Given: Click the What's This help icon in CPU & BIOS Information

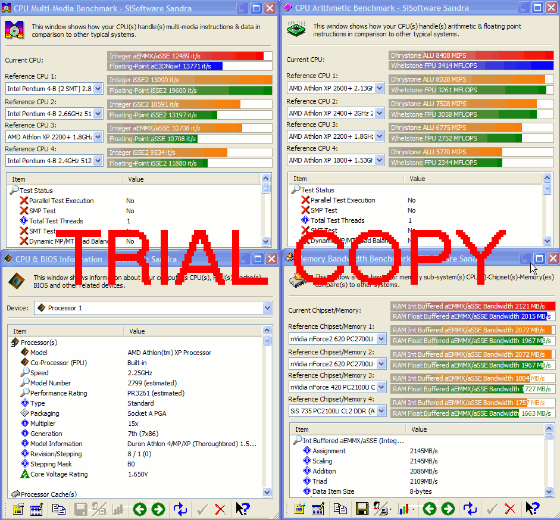Looking at the screenshot, I should tap(242, 509).
